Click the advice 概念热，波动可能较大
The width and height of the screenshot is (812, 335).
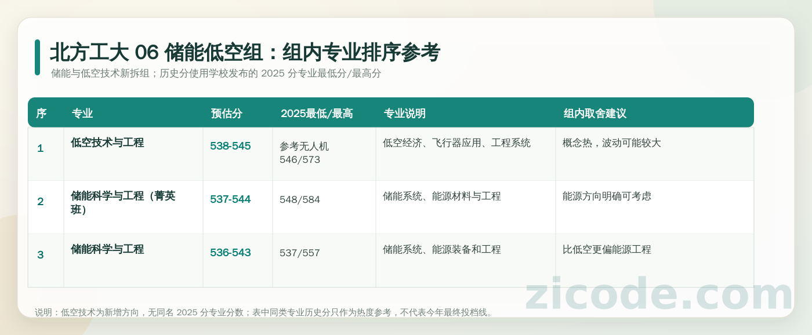pos(612,143)
